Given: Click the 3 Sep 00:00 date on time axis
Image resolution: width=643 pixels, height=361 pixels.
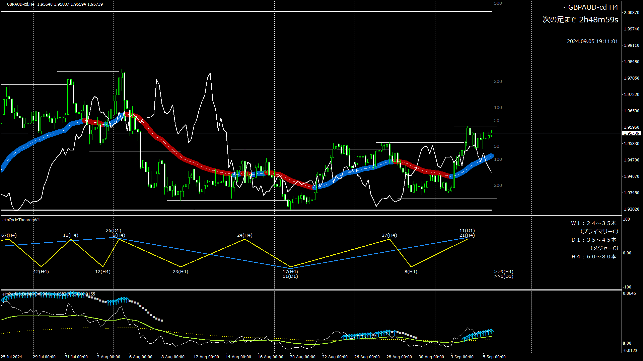Looking at the screenshot, I should pos(462,357).
